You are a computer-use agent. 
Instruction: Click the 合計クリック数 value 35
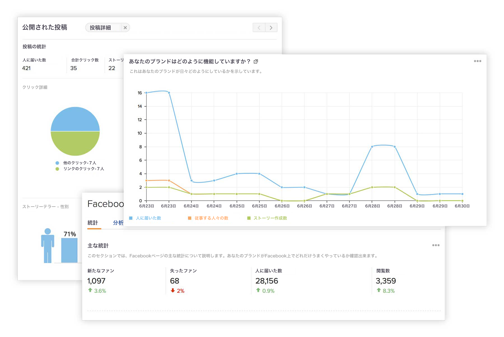(74, 68)
